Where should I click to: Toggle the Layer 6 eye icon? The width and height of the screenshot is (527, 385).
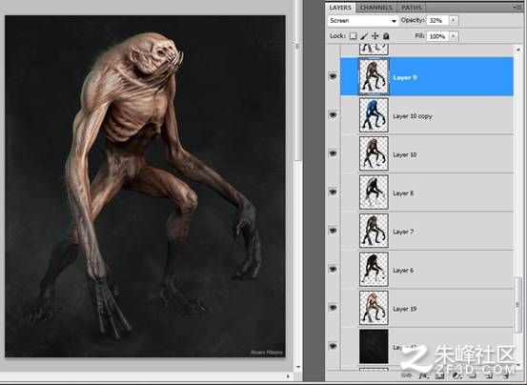coord(333,270)
